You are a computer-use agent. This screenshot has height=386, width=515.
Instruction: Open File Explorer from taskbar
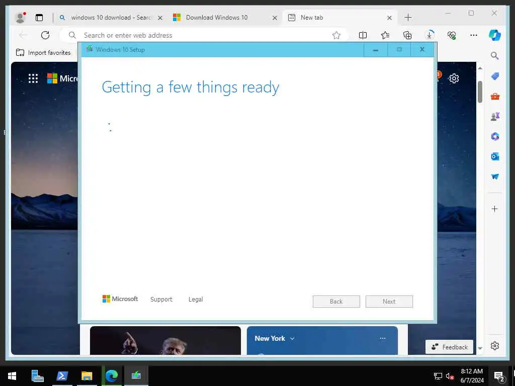point(87,376)
